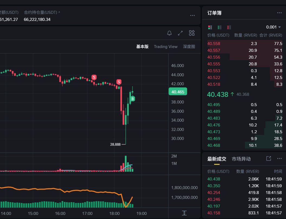Click the 时间 column header in trades
The image size is (286, 219).
tap(278, 172)
